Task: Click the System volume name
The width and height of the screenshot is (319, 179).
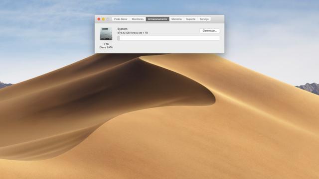Action: [122, 29]
